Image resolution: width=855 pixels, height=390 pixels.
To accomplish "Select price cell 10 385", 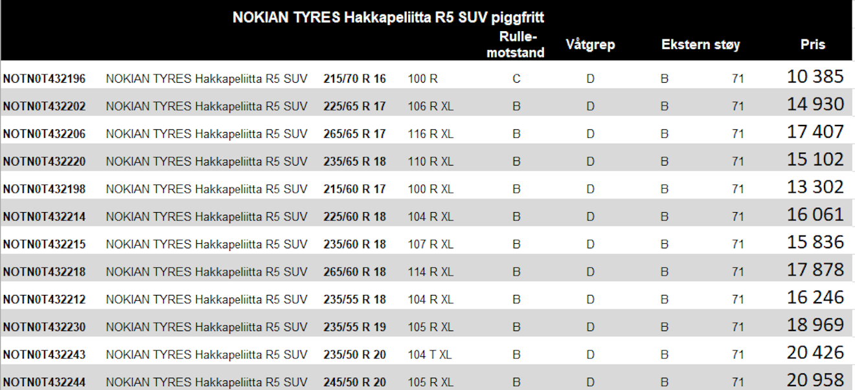I will (815, 76).
